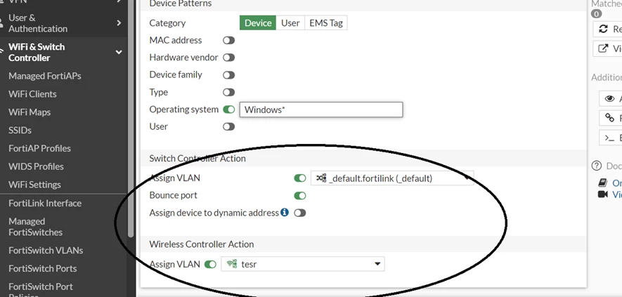Open WIDS Profiles page
The height and width of the screenshot is (297, 622).
pyautogui.click(x=36, y=166)
